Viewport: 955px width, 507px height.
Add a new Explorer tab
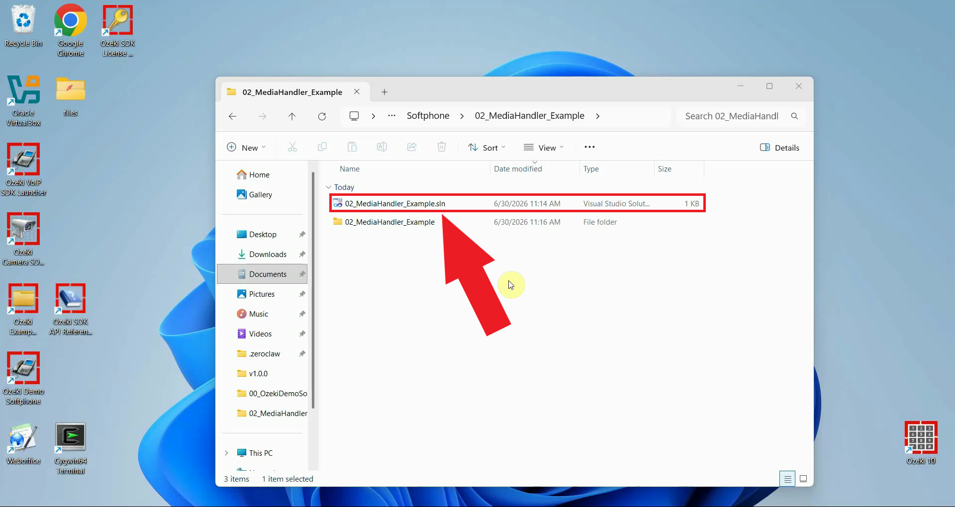point(384,92)
